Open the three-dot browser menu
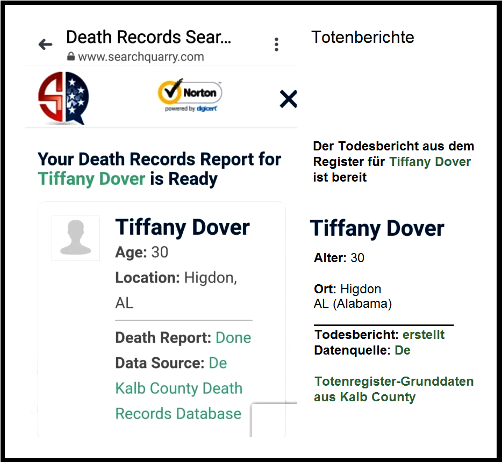The width and height of the screenshot is (502, 462). coord(276,45)
